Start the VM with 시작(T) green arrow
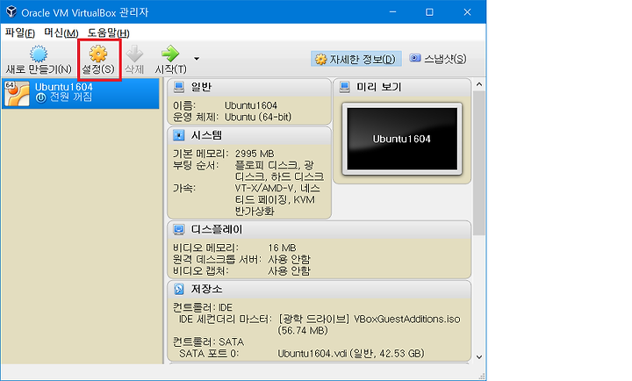 [x=170, y=54]
